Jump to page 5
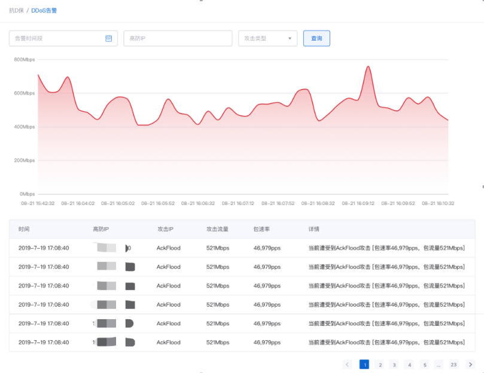 click(424, 364)
